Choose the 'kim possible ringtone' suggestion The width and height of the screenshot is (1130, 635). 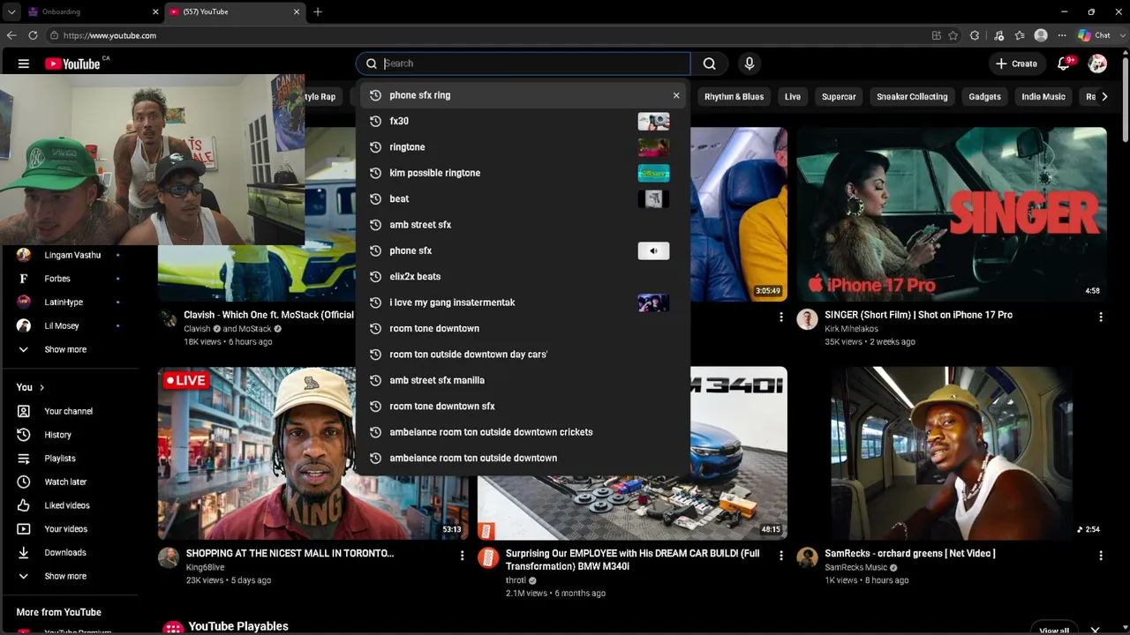coord(523,173)
